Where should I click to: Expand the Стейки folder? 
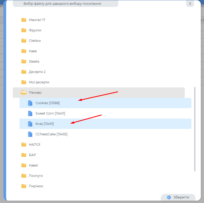point(35,41)
